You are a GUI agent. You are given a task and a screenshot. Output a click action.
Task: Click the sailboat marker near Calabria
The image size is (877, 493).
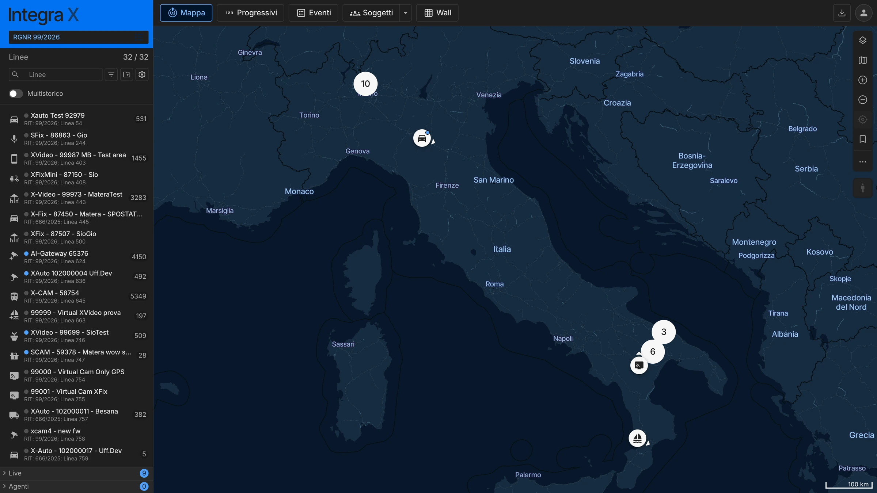click(x=637, y=438)
